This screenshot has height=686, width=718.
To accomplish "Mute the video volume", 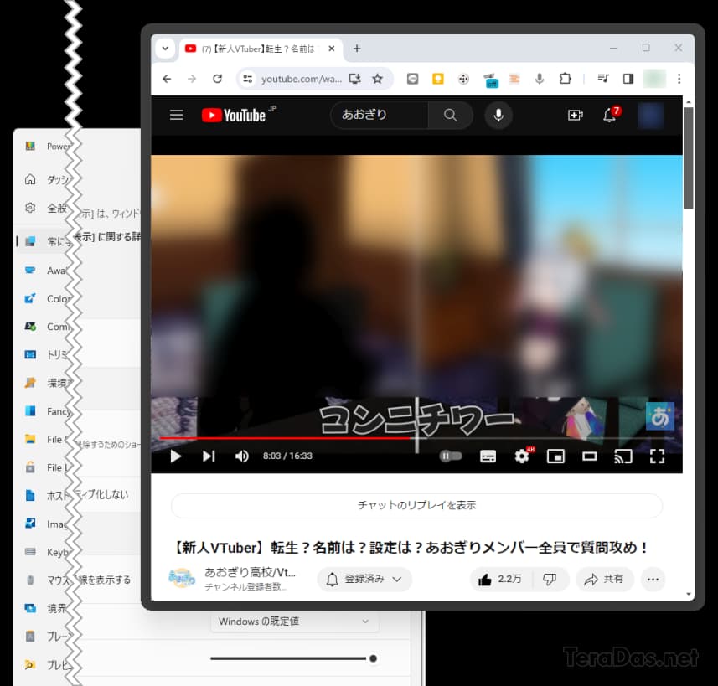I will (x=242, y=456).
